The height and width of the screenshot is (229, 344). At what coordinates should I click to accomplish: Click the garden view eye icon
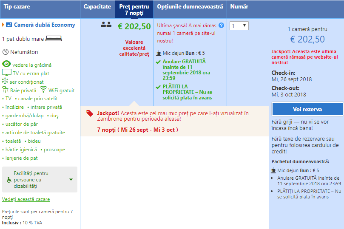(x=6, y=64)
